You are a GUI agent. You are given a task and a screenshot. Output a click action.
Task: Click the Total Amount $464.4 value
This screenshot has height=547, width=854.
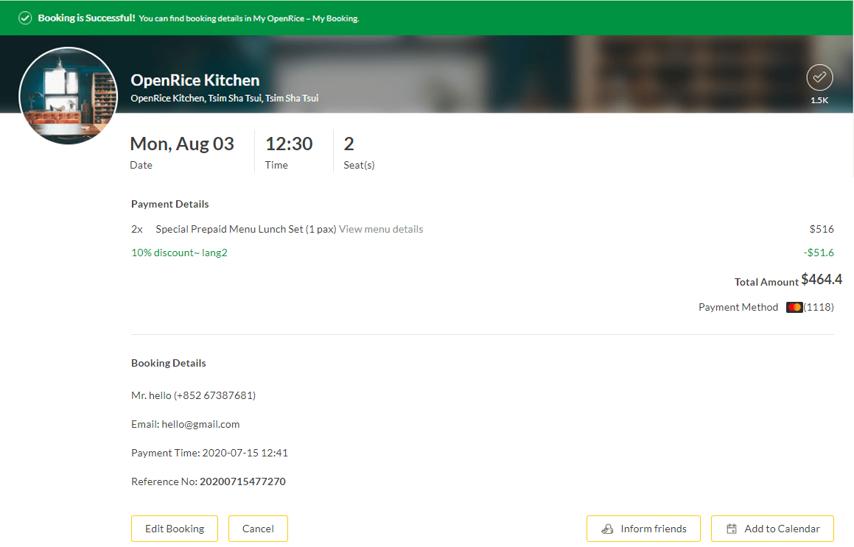pyautogui.click(x=822, y=280)
